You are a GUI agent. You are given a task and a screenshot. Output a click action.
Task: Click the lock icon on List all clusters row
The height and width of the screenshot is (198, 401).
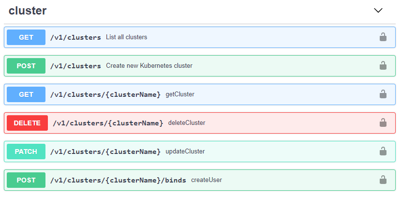coord(383,37)
